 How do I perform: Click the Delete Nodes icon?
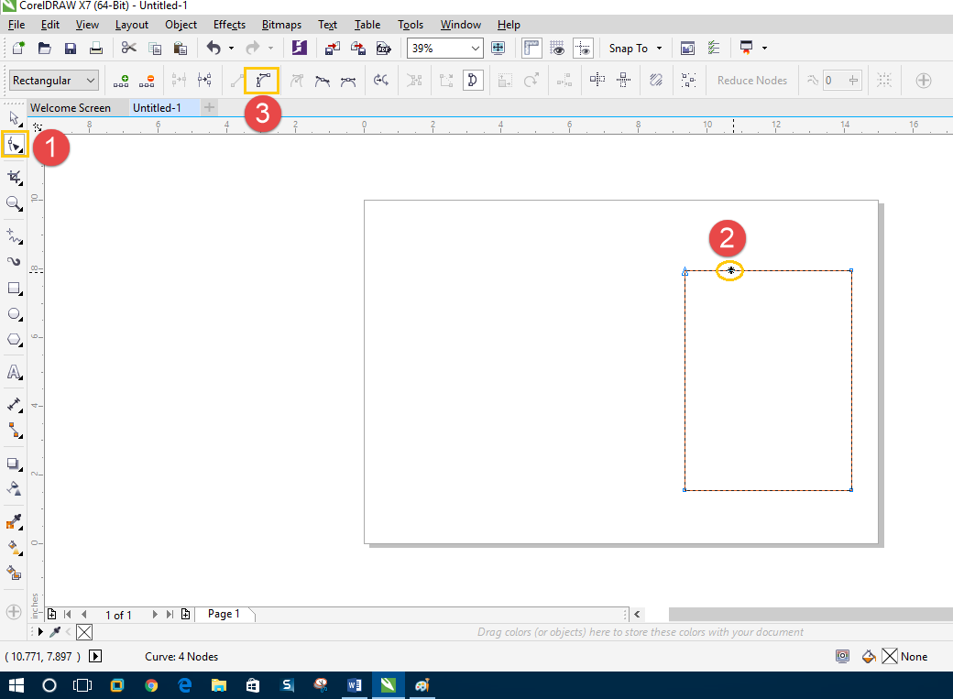(x=147, y=80)
